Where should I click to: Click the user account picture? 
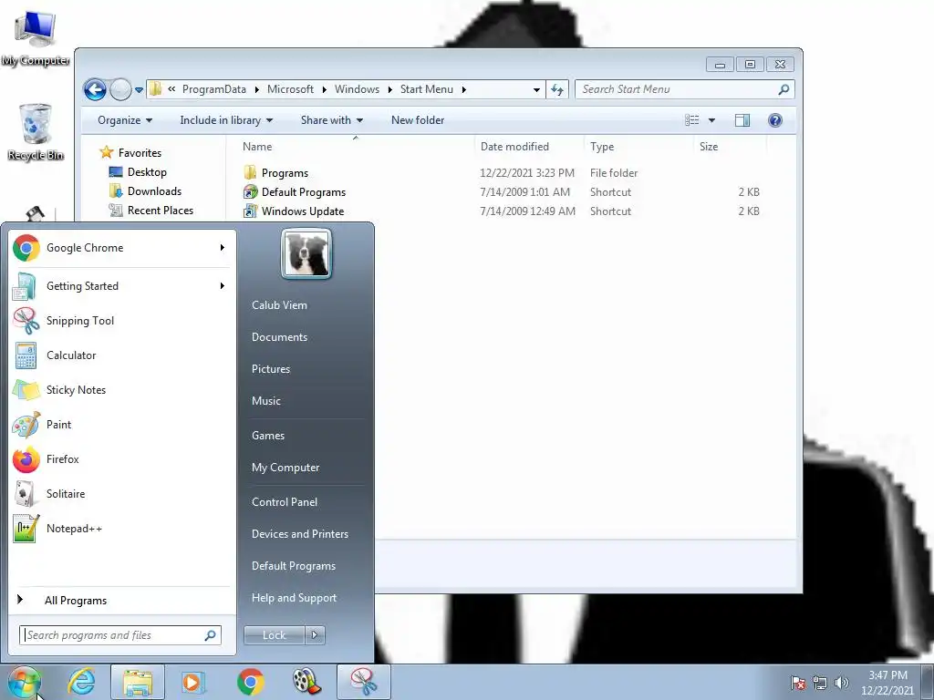[x=306, y=253]
